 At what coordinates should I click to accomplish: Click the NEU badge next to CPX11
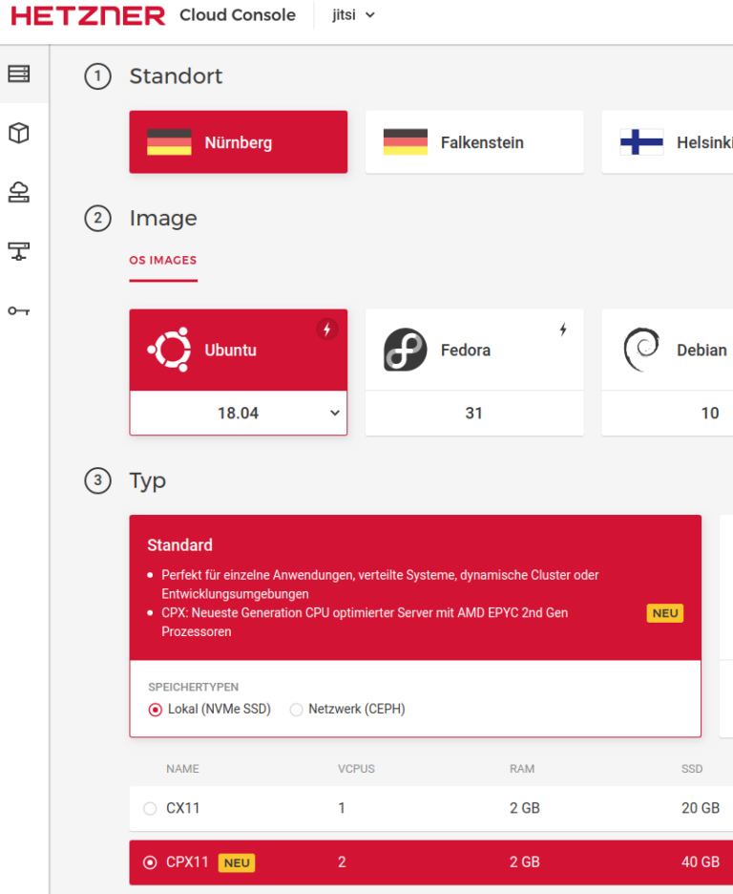[237, 862]
